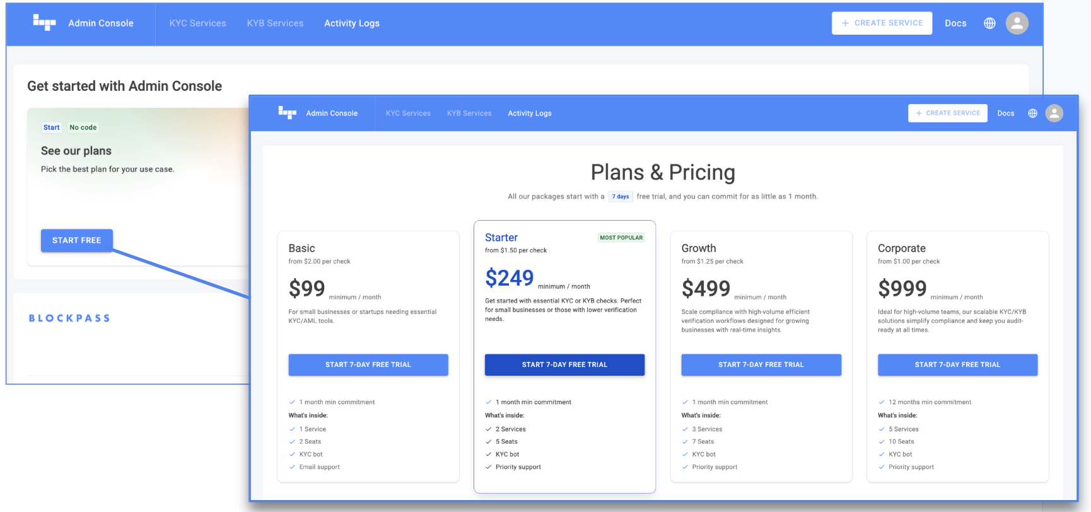Screen dimensions: 1091x512
Task: Click the MOST POPULAR badge on Starter
Action: (x=621, y=238)
